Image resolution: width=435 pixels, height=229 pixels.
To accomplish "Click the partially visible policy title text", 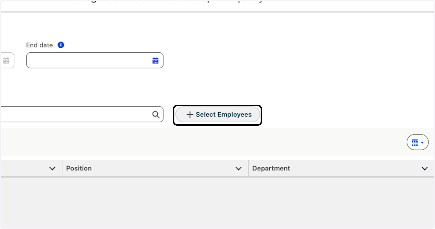I will tap(168, 1).
